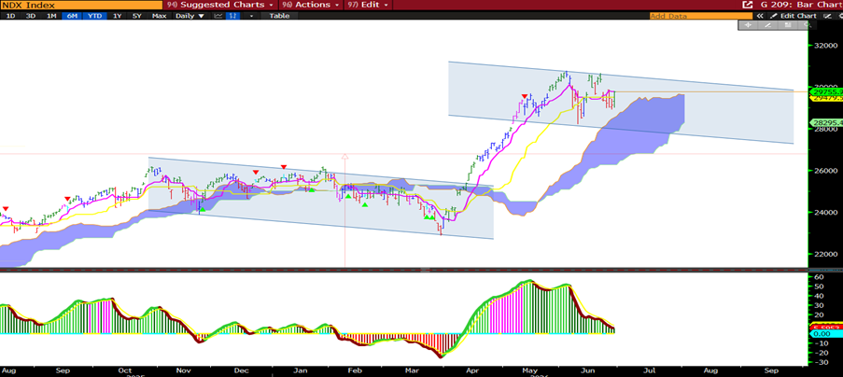Click the save icon in floating toolbar
The image size is (843, 377).
[788, 24]
